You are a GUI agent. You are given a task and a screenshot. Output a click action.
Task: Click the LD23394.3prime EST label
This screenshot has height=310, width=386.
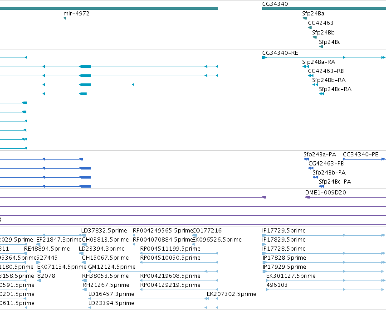[x=102, y=249]
